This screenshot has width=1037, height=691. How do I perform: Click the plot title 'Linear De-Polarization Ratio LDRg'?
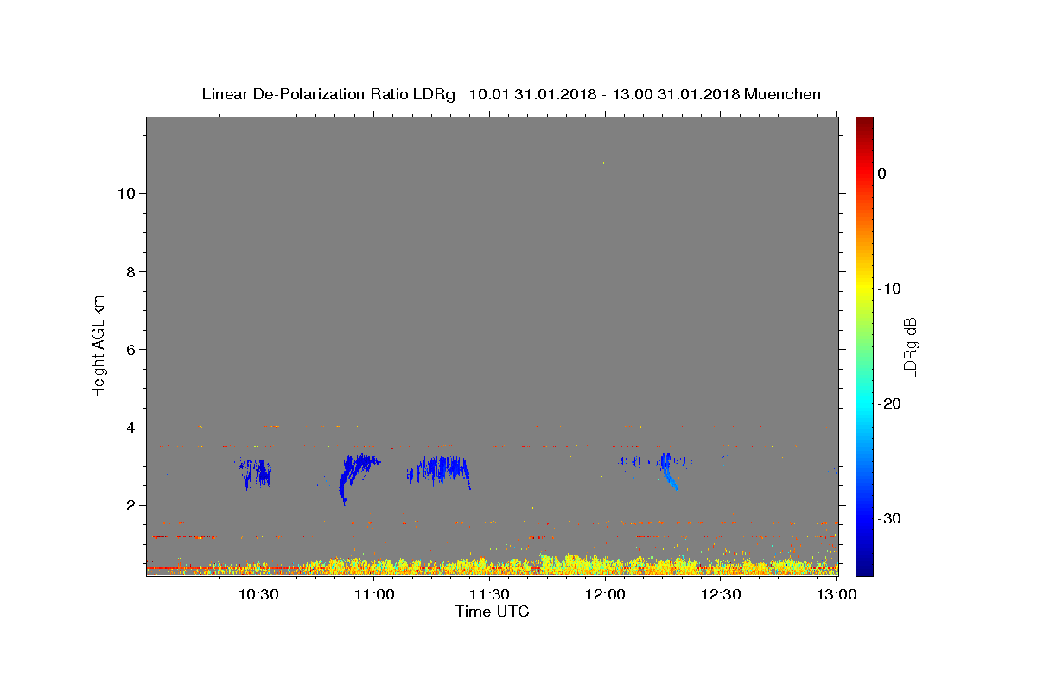point(328,94)
